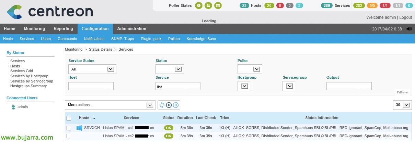Tick the select-all checkbox in table header

pos(69,118)
